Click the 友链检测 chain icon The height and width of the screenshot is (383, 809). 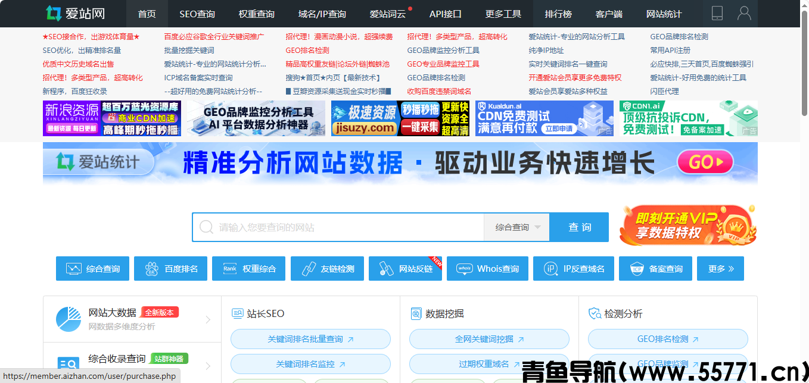308,269
